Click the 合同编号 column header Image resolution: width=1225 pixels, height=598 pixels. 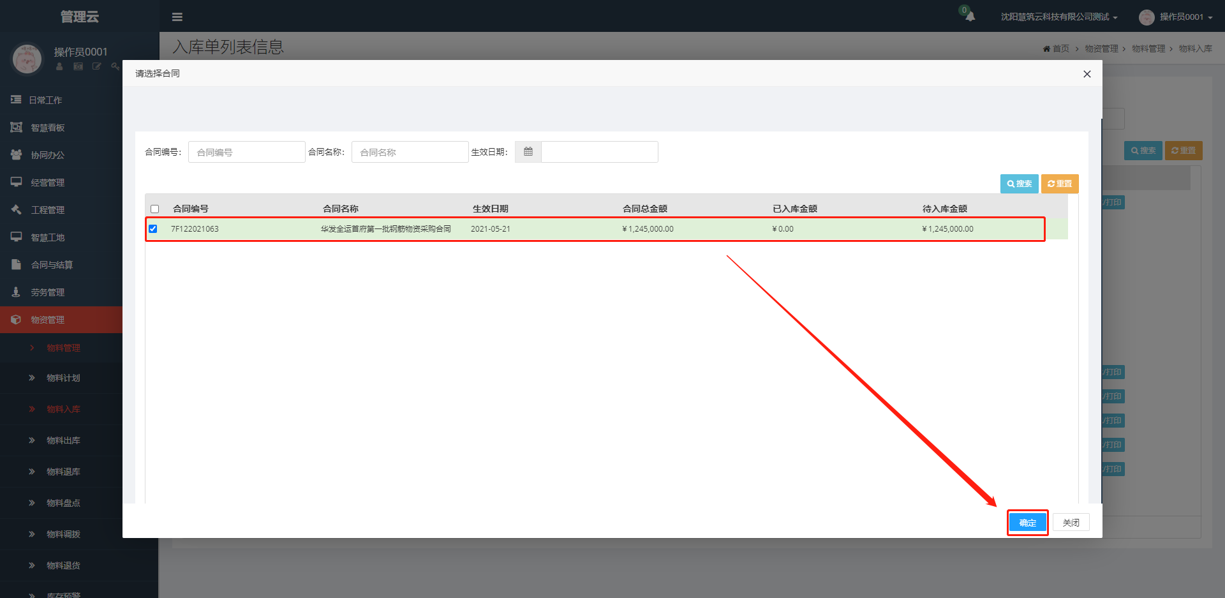point(191,209)
